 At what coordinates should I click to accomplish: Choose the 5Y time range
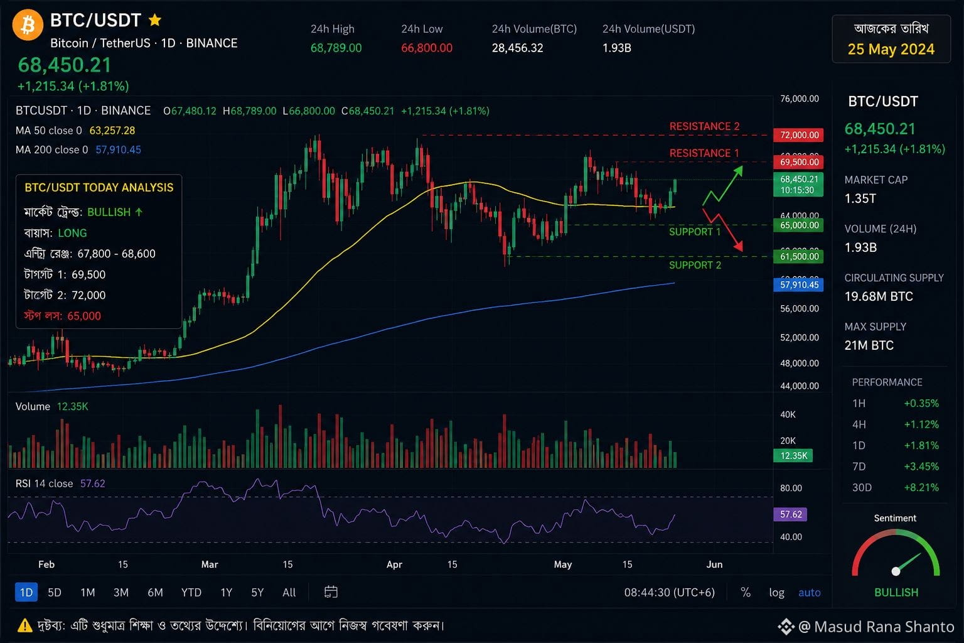(257, 592)
